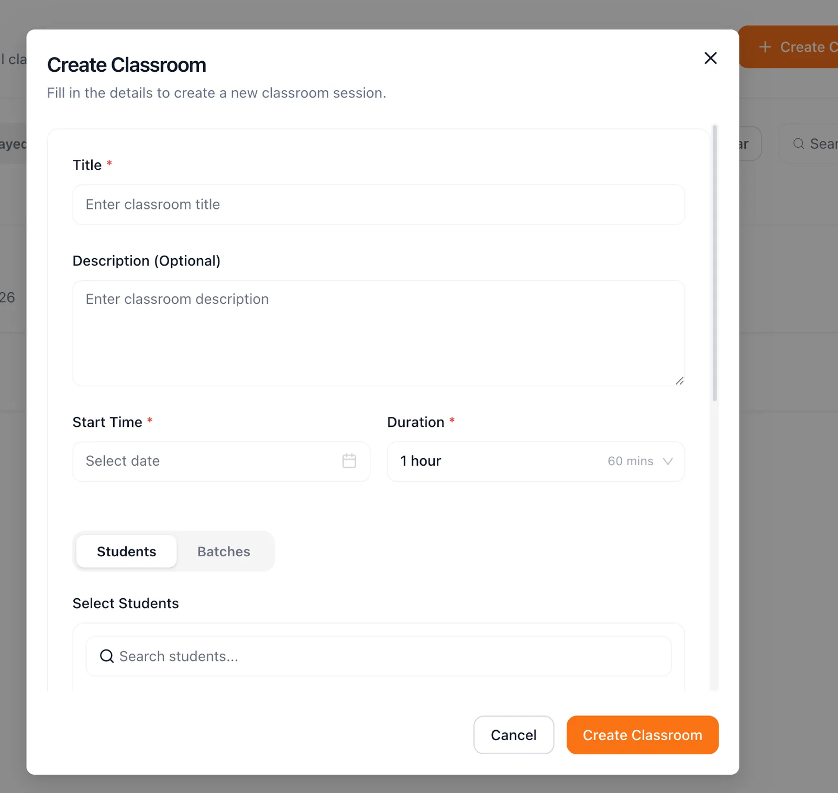Click the Create button behind the dialog
The height and width of the screenshot is (793, 838).
(788, 47)
